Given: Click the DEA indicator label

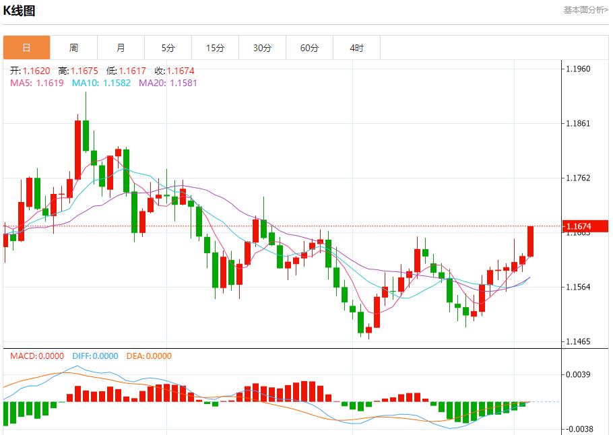Looking at the screenshot, I should (149, 356).
